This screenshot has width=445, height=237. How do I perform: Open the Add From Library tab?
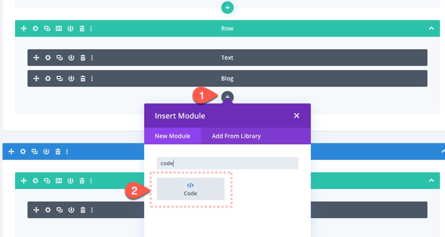point(236,136)
